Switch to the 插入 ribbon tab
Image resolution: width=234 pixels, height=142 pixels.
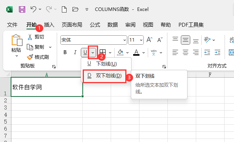(49, 25)
